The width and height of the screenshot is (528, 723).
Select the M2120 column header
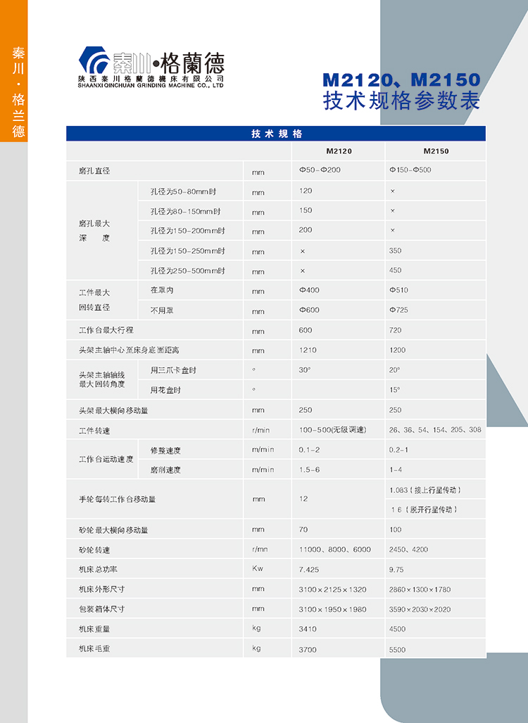(339, 151)
